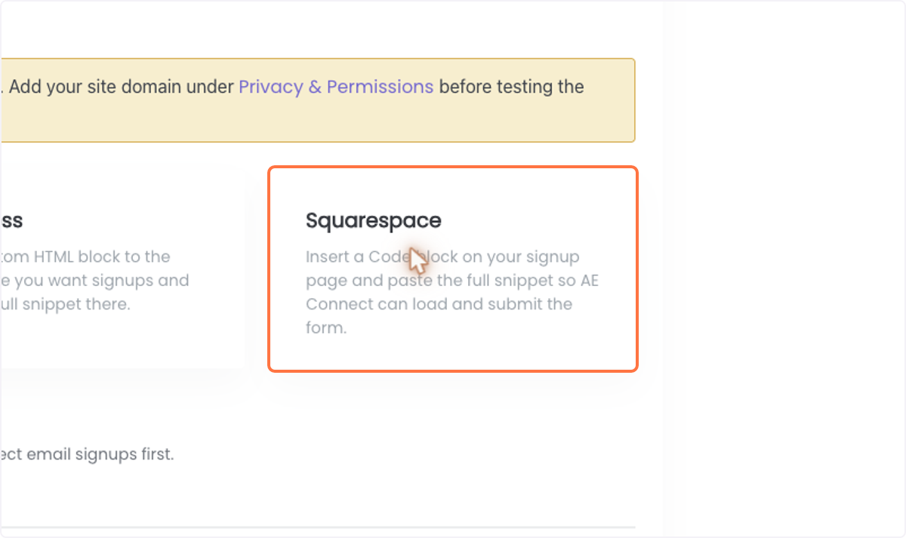The width and height of the screenshot is (906, 538).
Task: Click the word "form." in Squarespace card
Action: point(326,328)
